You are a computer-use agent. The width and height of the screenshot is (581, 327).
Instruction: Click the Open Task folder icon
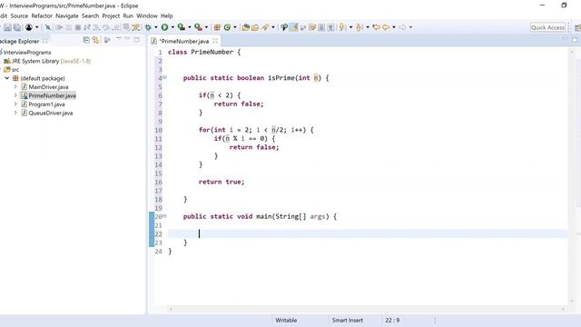[255, 27]
